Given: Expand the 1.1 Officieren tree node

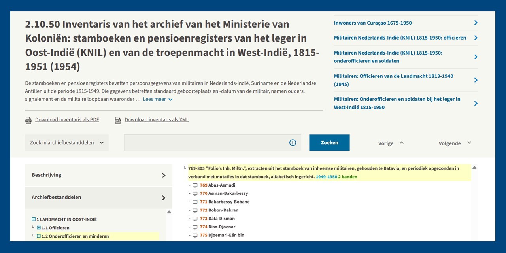Looking at the screenshot, I should [39, 228].
